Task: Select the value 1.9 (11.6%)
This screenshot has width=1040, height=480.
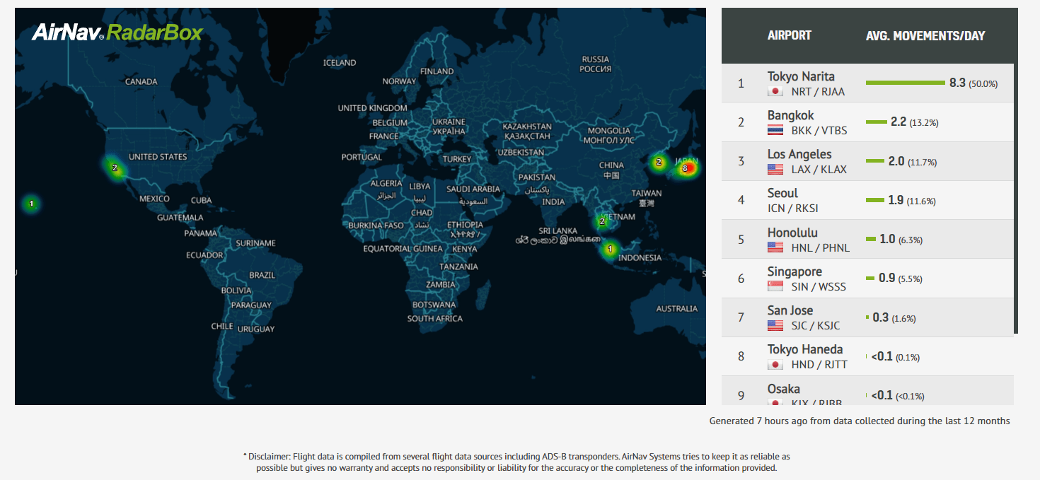Action: [x=912, y=201]
